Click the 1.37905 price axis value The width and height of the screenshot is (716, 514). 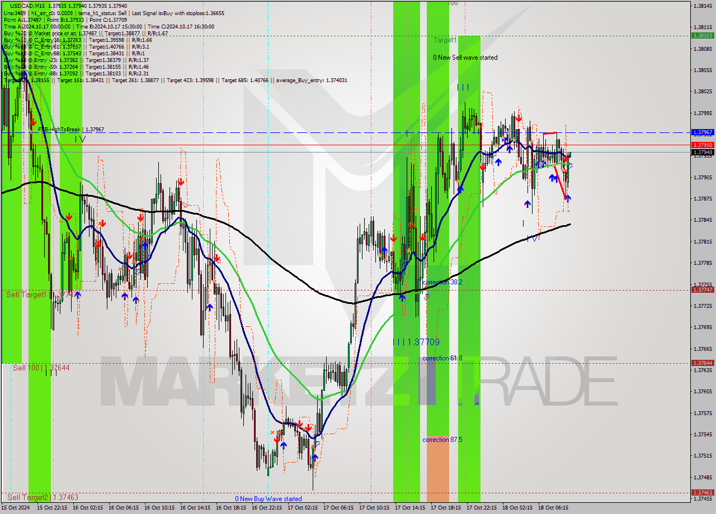pyautogui.click(x=703, y=177)
